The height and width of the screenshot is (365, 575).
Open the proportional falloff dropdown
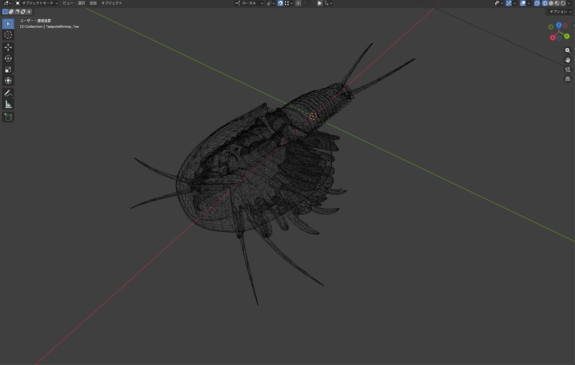[x=307, y=3]
